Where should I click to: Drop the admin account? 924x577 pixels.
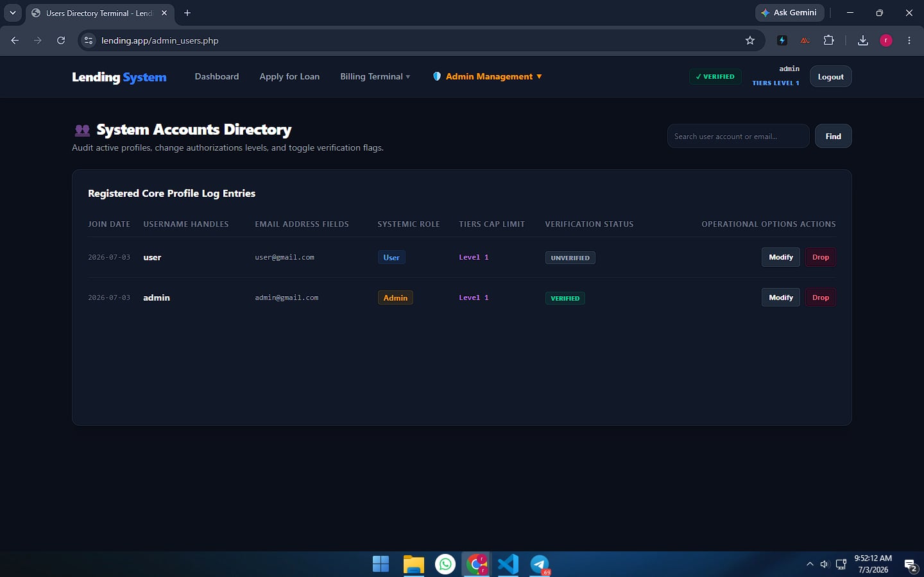(820, 297)
